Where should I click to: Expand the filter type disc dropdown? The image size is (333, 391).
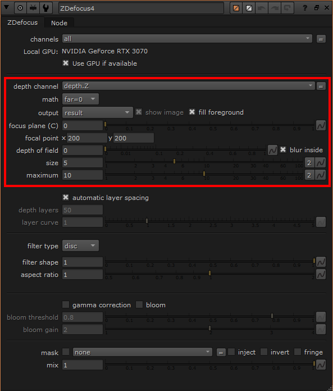(80, 246)
